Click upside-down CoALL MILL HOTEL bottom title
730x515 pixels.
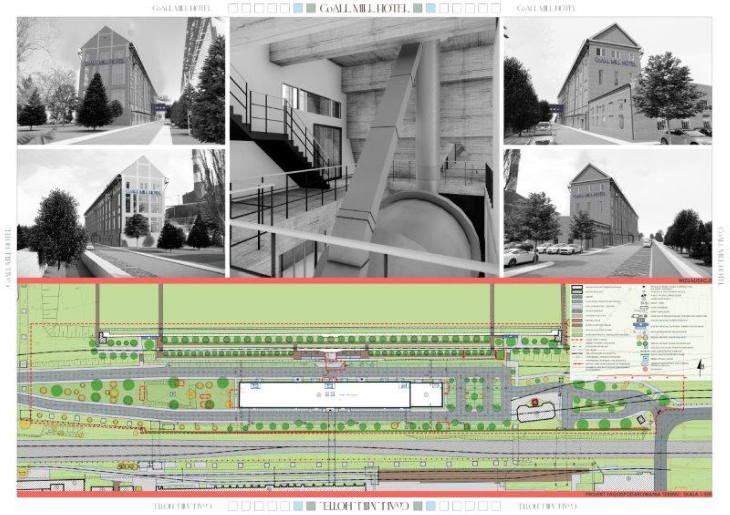tap(364, 506)
